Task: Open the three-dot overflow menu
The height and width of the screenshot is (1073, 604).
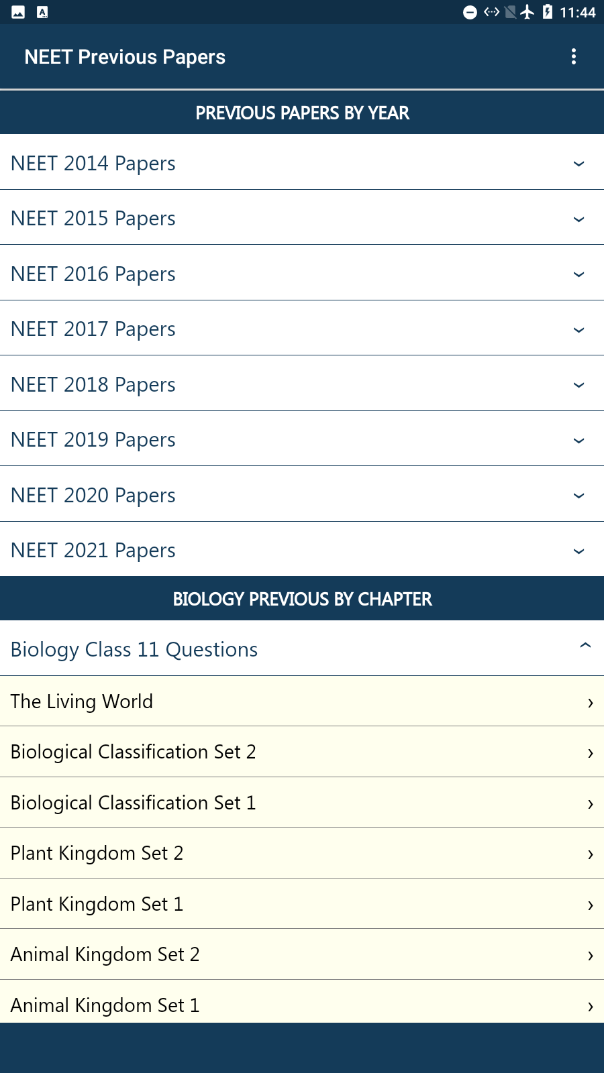Action: [573, 56]
